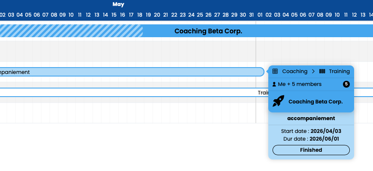373x171 pixels.
Task: Select day 15 in the timeline header
Action: pyautogui.click(x=114, y=15)
